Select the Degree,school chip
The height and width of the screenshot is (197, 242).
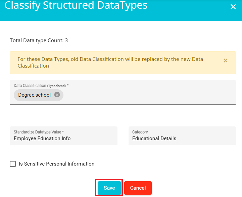click(35, 95)
